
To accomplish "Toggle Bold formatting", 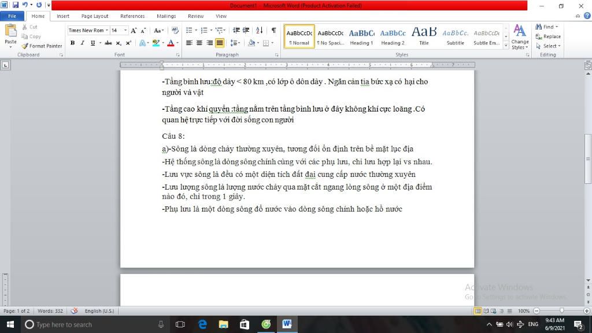I will [x=72, y=43].
